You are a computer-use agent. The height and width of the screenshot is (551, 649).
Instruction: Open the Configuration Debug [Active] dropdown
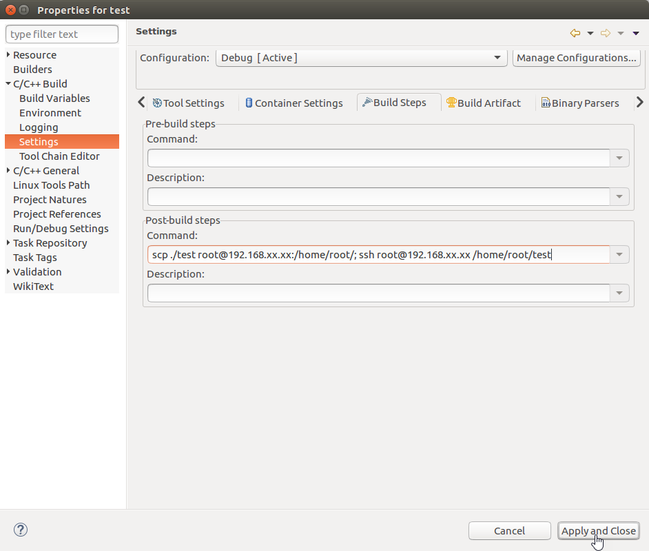pyautogui.click(x=361, y=58)
